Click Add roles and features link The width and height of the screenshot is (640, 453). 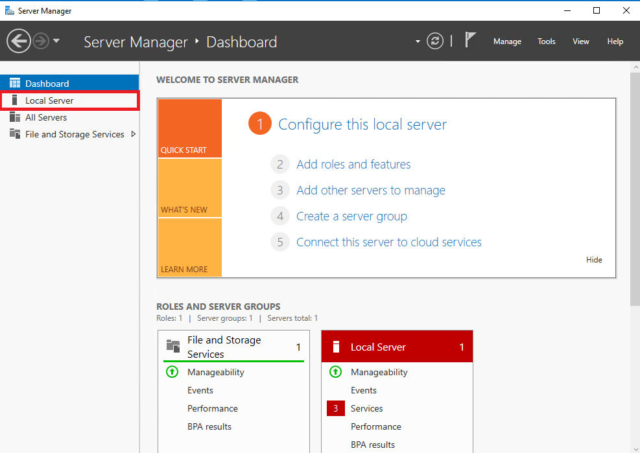(x=353, y=164)
